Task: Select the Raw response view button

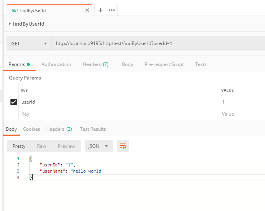Action: [42, 146]
